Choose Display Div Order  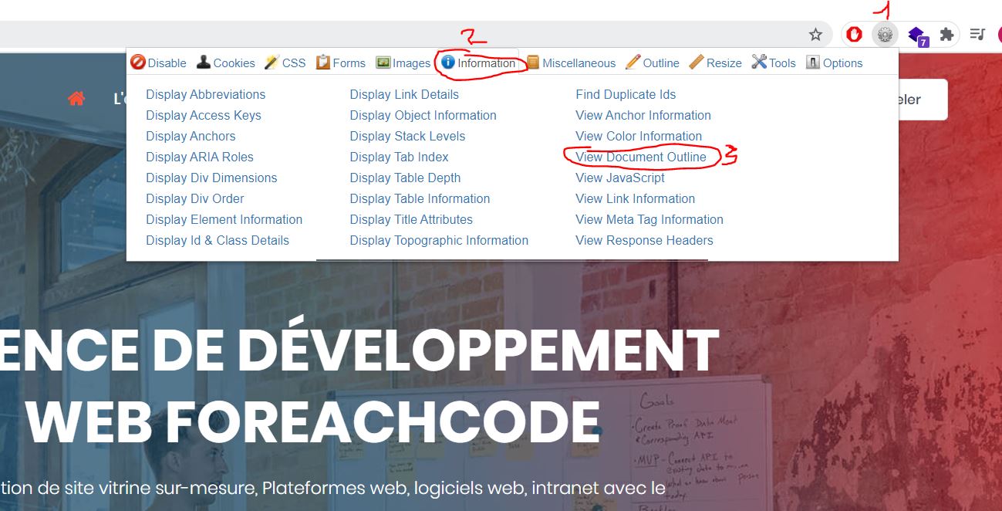coord(195,198)
